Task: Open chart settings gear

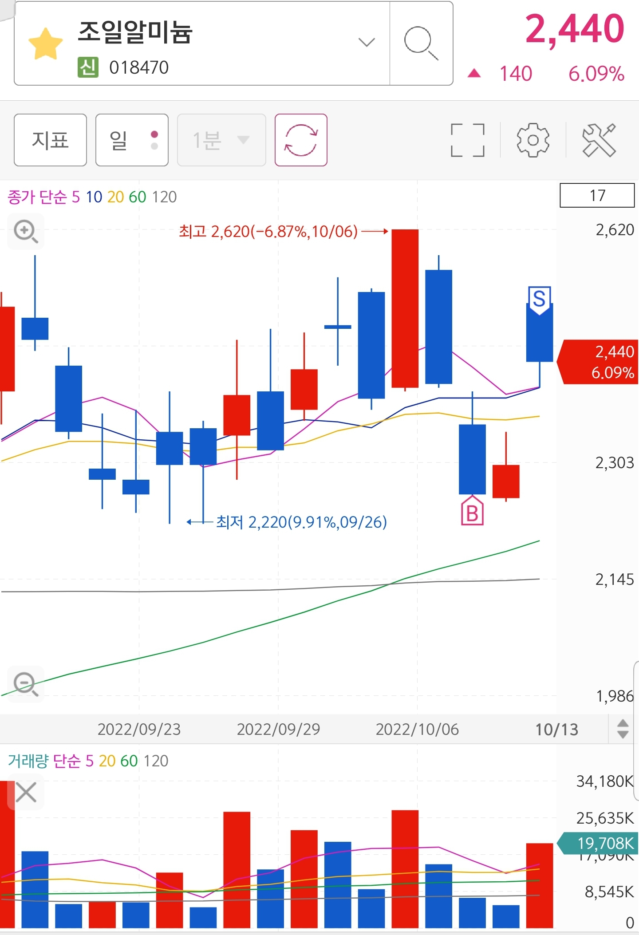Action: (533, 140)
